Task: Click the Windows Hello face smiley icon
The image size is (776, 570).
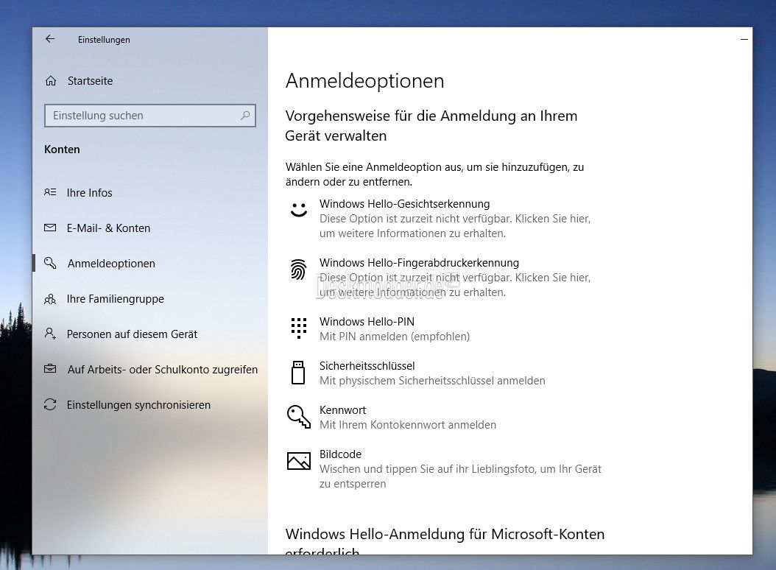Action: 299,209
